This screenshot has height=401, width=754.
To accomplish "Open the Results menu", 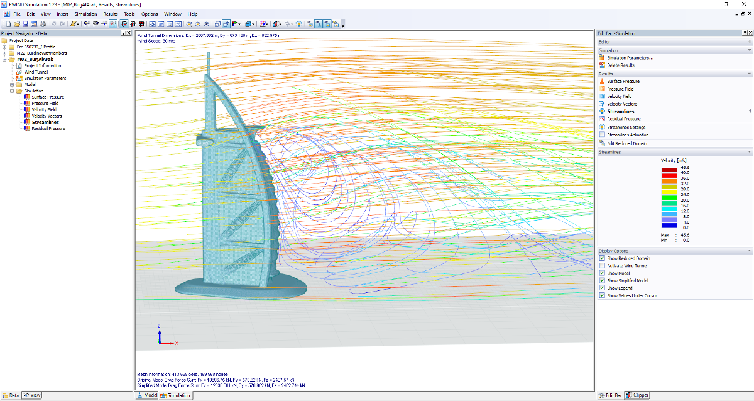I will point(111,14).
